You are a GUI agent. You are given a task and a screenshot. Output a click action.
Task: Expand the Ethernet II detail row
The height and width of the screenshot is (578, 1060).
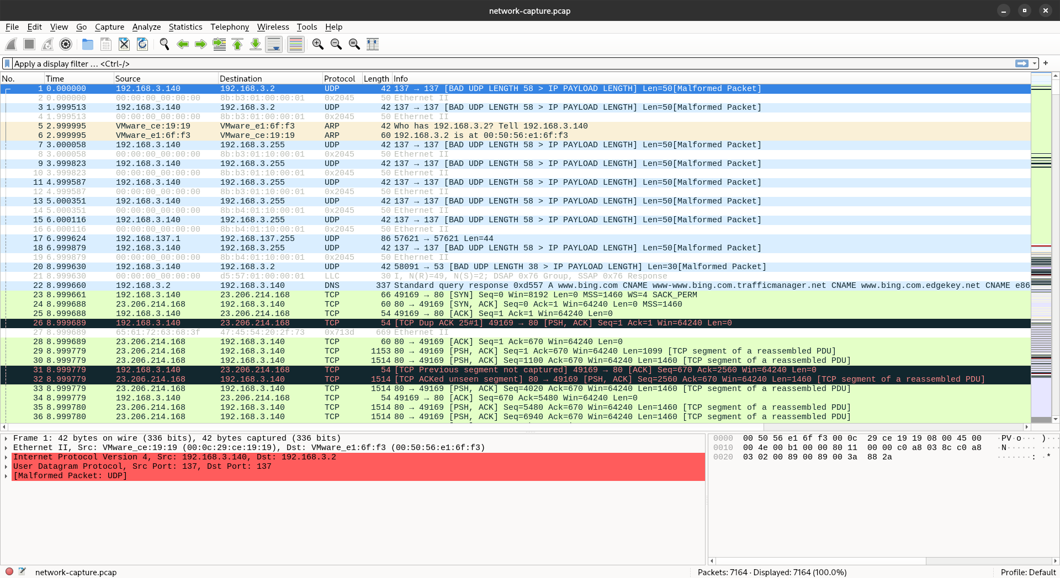coord(6,448)
